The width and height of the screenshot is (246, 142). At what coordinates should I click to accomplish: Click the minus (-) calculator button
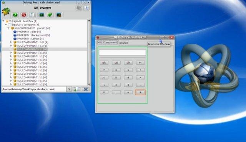point(140,85)
